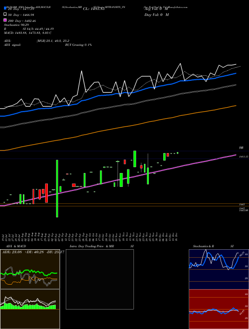Click the empty Intra Day Trading Price box
Viewport: 249px width, 329px height.
click(100, 279)
